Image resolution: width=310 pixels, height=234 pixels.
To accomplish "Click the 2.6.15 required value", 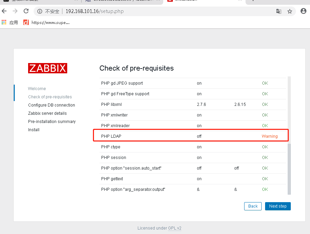I will 240,104.
